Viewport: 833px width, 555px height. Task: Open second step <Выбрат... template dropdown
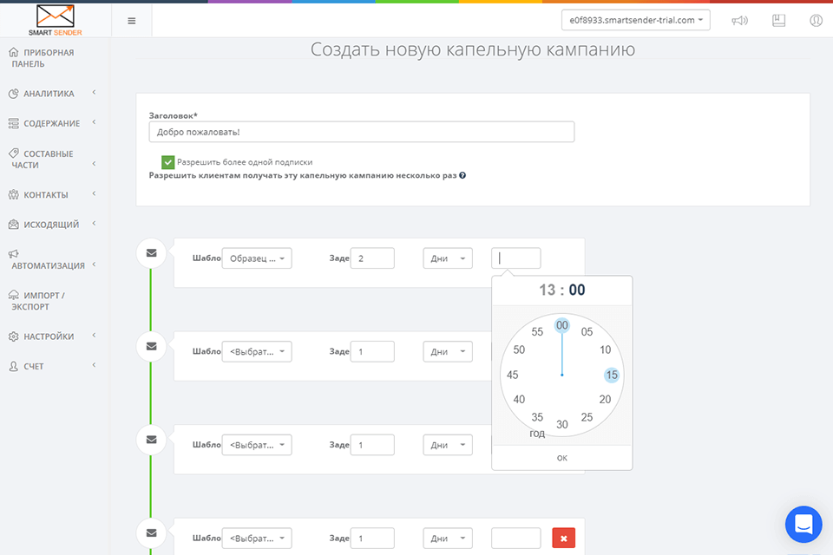click(x=257, y=351)
